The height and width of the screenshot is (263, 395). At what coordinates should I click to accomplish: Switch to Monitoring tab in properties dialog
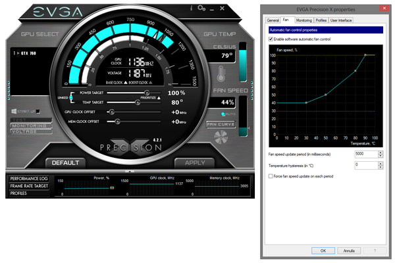303,20
